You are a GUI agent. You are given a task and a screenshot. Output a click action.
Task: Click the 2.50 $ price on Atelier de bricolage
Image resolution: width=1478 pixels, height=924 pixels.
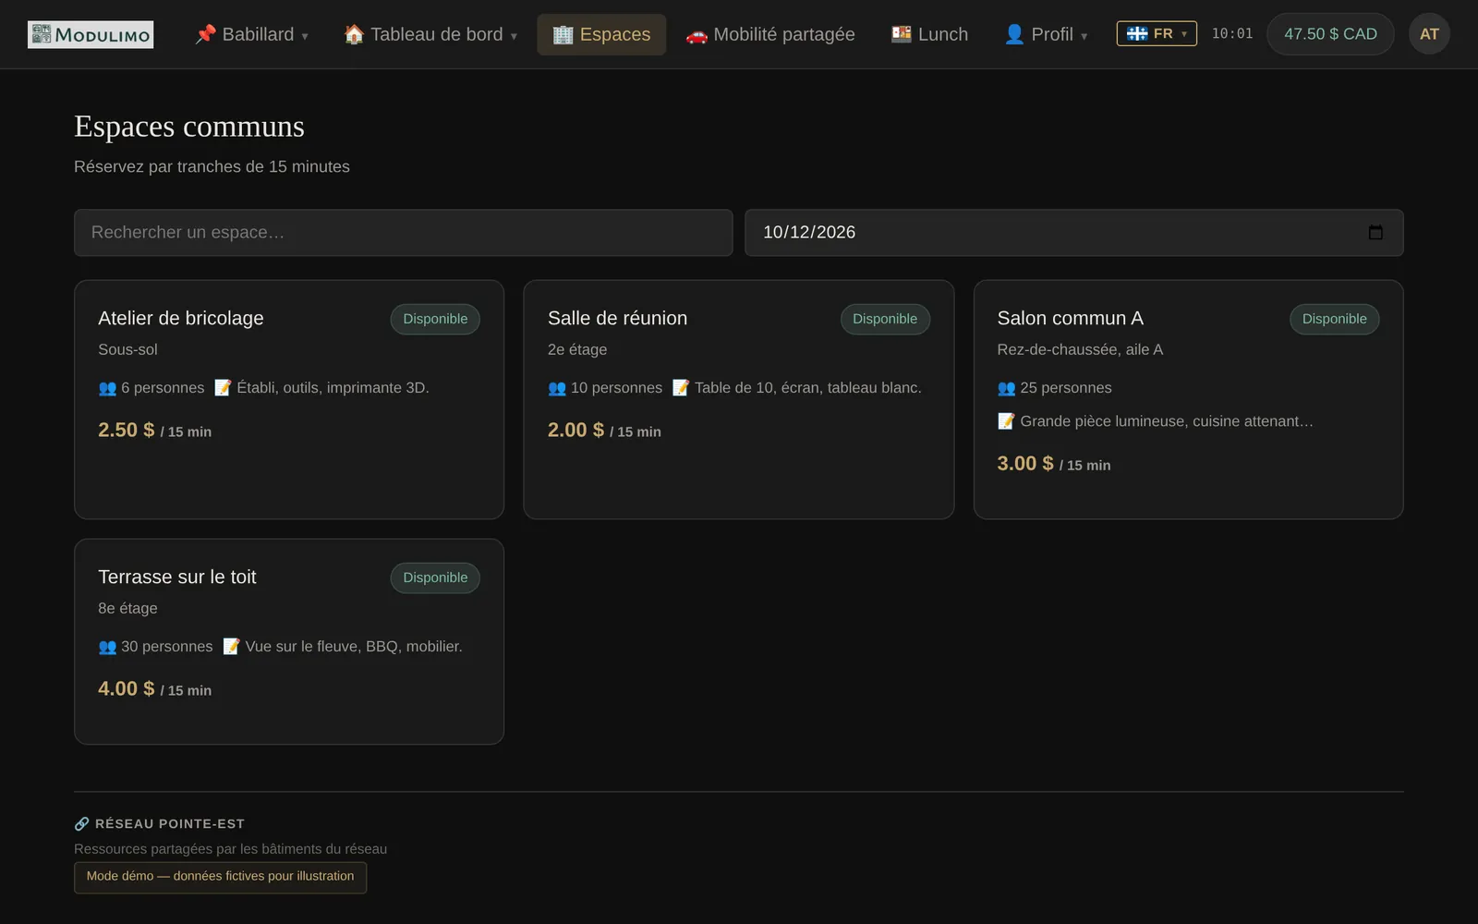tap(127, 430)
